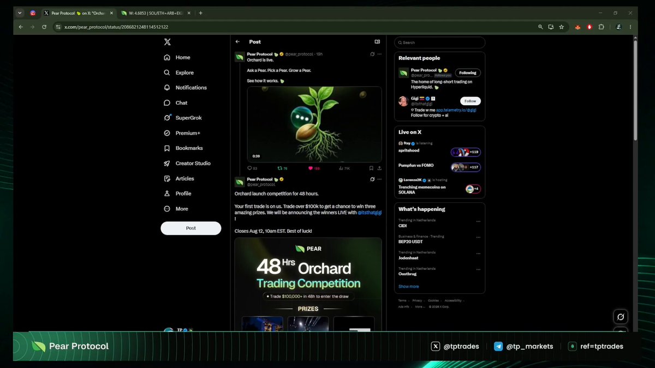Viewport: 655px width, 368px height.
Task: Click the X search field
Action: (x=439, y=43)
